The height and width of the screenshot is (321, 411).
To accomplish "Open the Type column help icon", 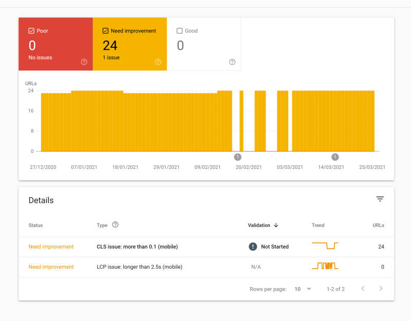I will [115, 225].
